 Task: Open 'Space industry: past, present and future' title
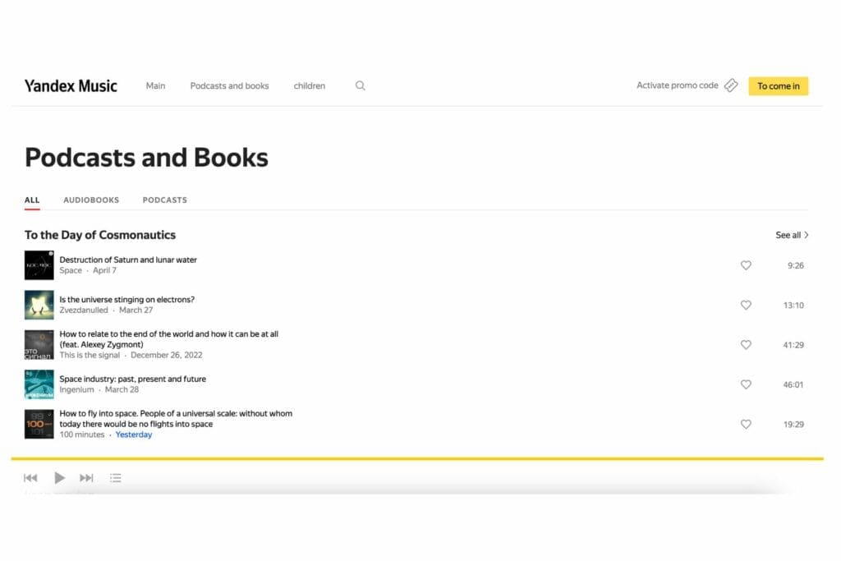pyautogui.click(x=133, y=379)
